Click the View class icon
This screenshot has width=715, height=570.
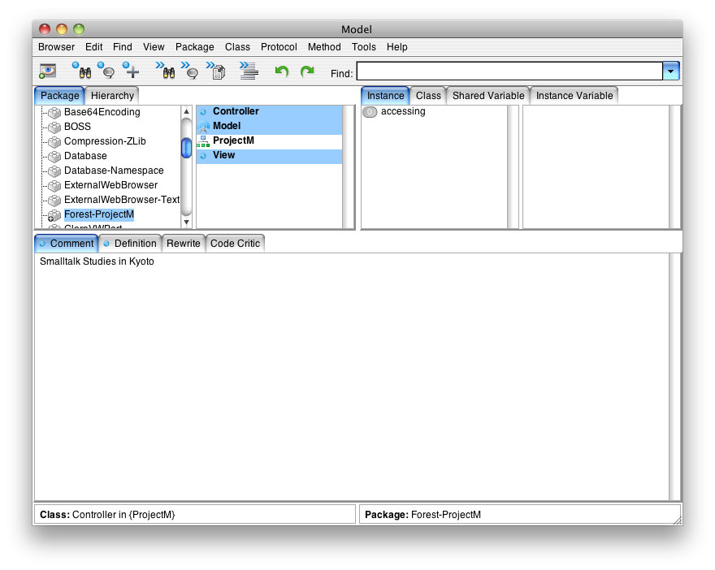(203, 155)
